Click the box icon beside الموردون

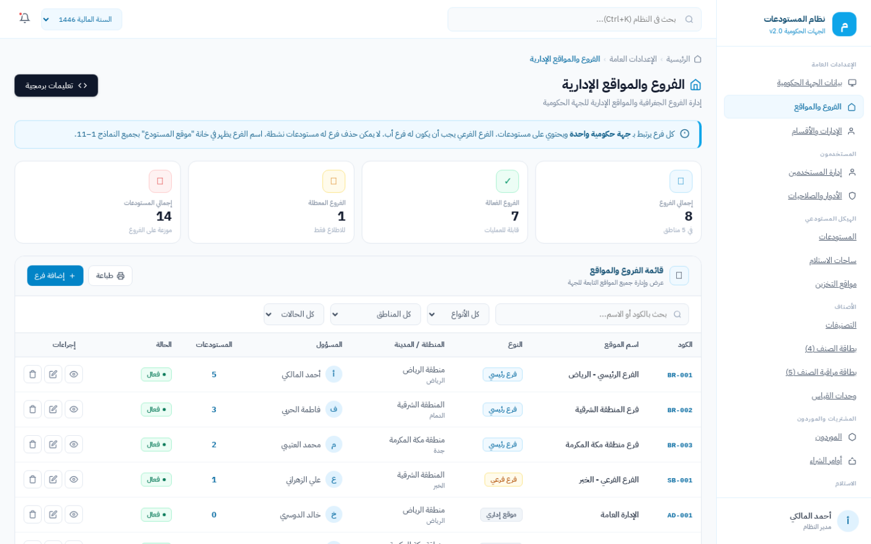[x=852, y=437]
